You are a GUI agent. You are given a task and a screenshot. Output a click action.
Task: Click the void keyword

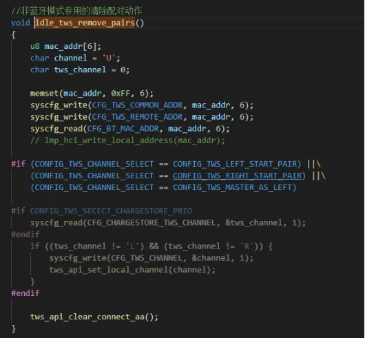pyautogui.click(x=21, y=23)
